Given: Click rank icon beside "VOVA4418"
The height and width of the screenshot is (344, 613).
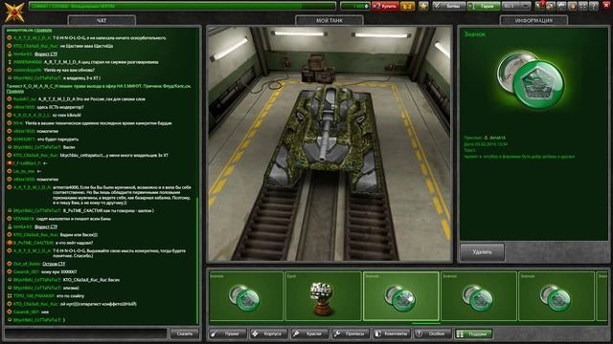Looking at the screenshot, I should point(10,219).
